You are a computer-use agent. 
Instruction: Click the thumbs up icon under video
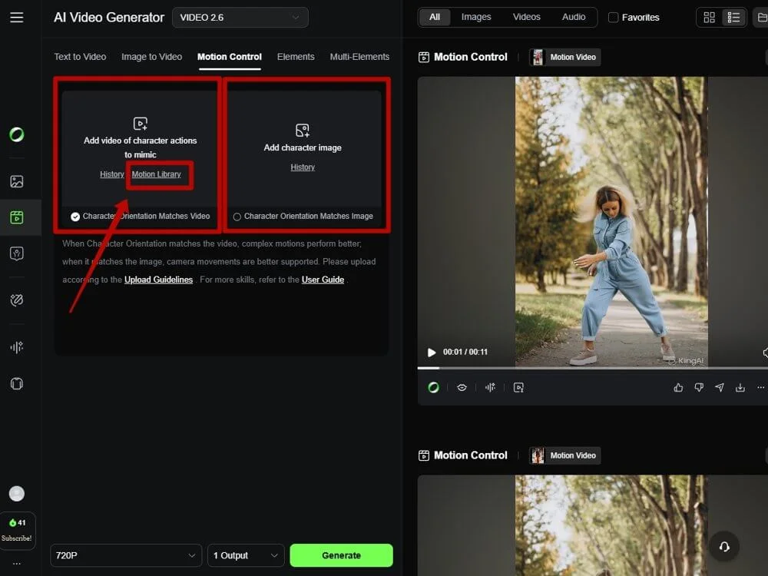point(678,388)
